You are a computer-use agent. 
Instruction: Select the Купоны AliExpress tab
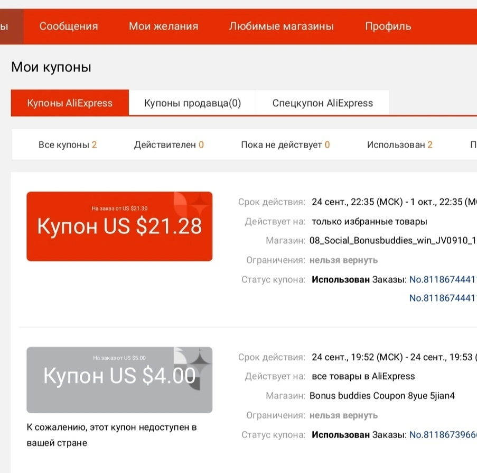tap(70, 103)
